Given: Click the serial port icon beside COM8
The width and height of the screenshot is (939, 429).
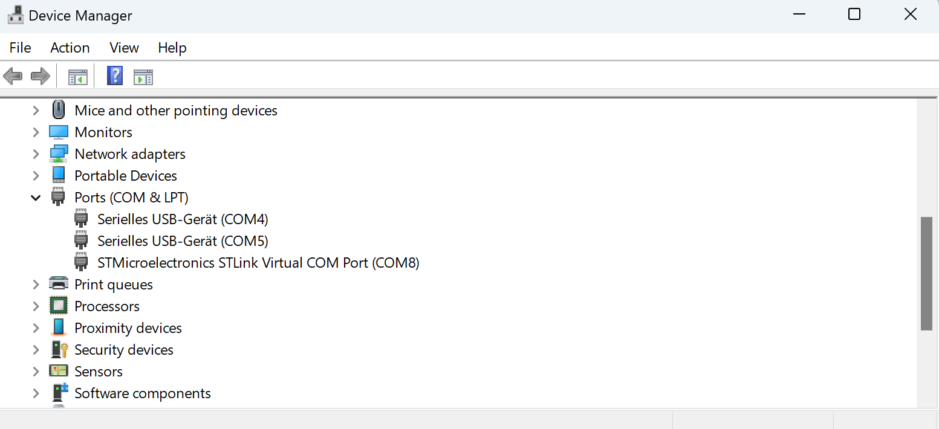Looking at the screenshot, I should point(82,262).
